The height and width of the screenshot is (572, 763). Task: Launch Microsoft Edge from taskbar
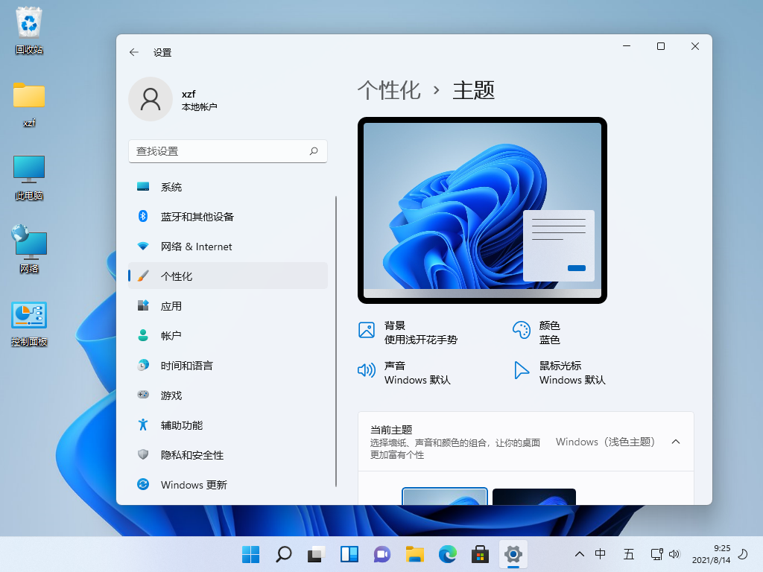coord(448,554)
